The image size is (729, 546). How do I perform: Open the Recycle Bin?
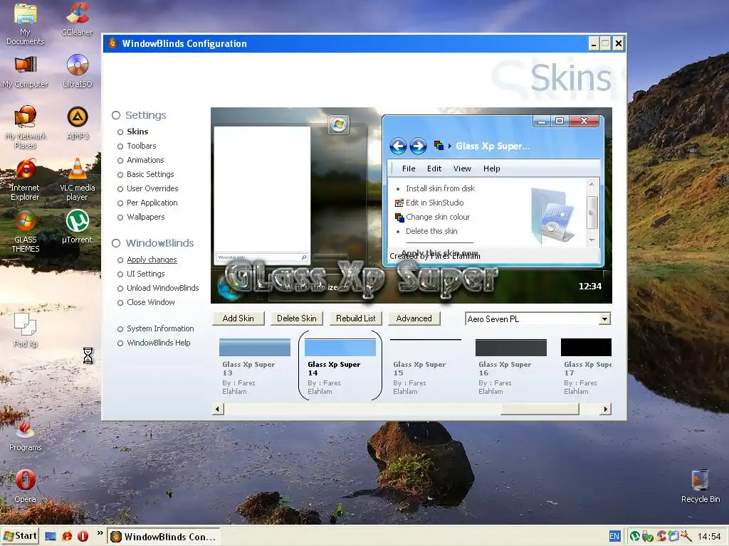tap(701, 486)
